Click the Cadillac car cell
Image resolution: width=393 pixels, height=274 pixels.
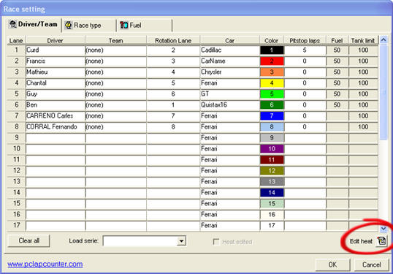pos(230,50)
